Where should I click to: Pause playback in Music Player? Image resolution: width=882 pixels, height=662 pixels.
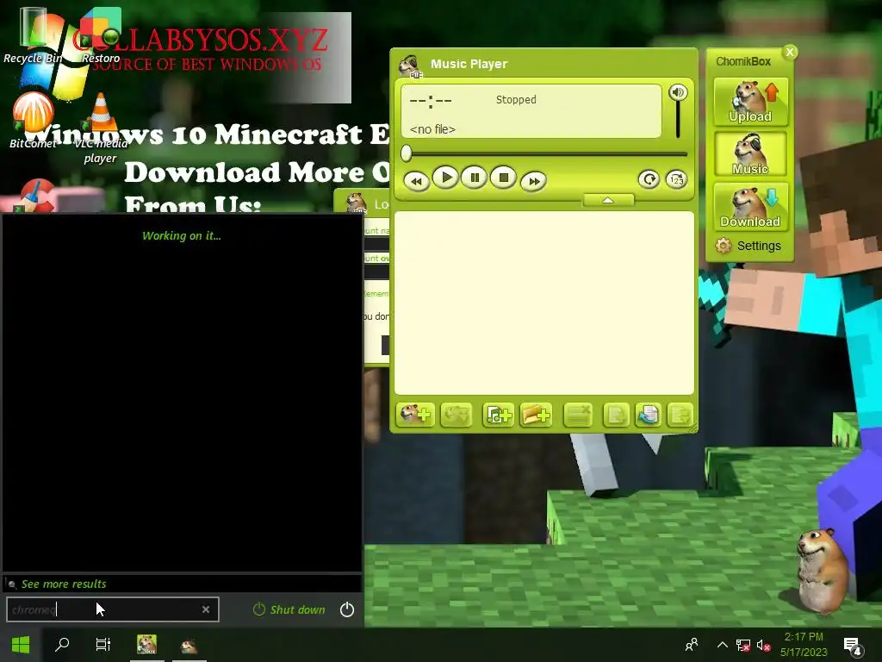[x=475, y=178]
